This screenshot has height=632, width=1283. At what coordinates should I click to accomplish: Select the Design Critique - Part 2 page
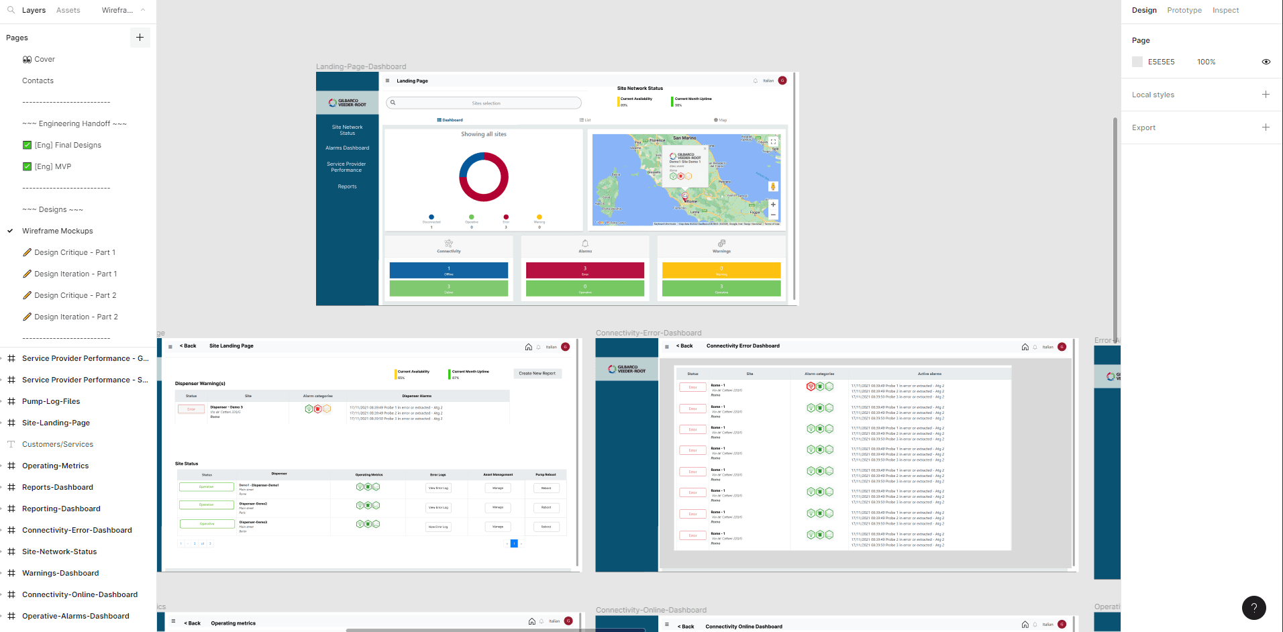click(75, 295)
